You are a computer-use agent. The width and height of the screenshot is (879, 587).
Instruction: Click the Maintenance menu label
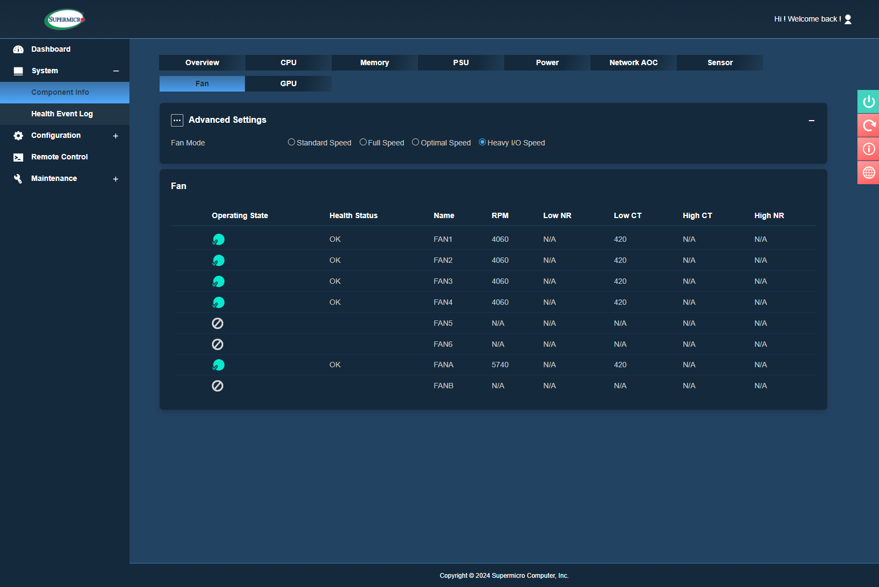coord(54,179)
